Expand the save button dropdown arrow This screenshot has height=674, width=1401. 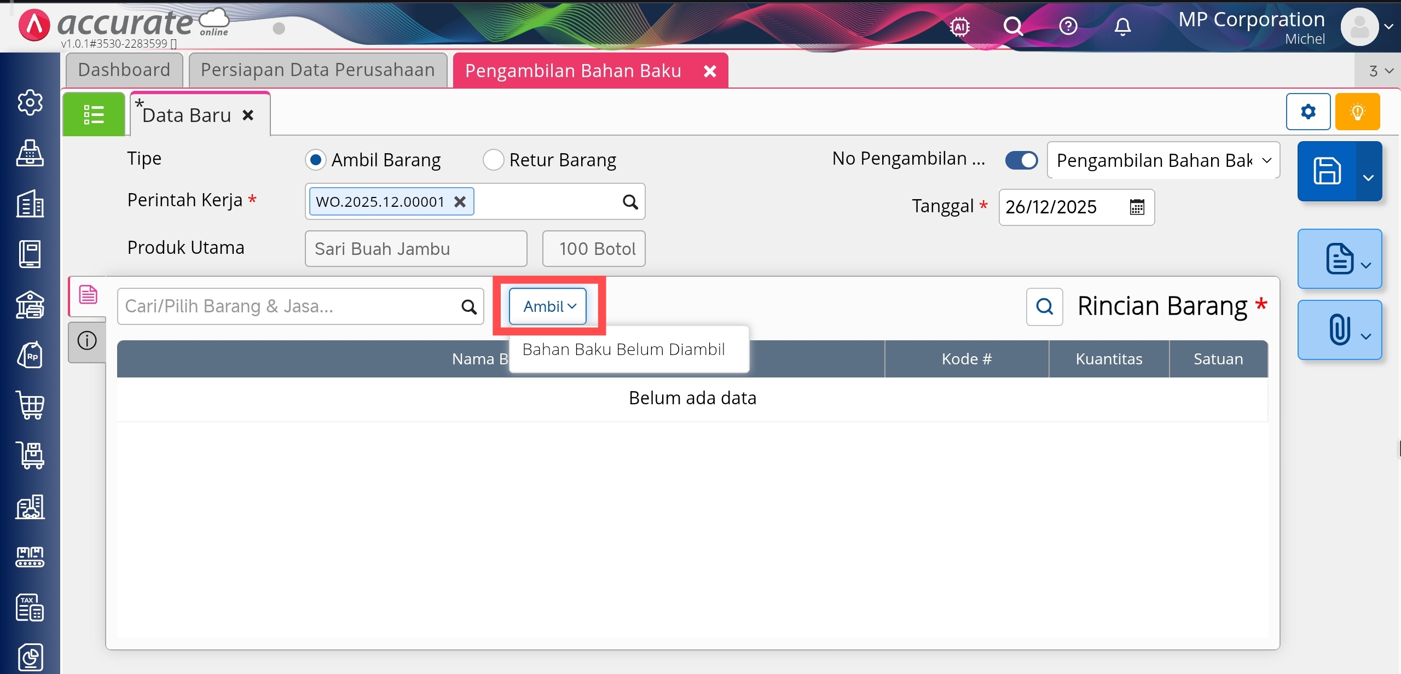click(x=1368, y=177)
